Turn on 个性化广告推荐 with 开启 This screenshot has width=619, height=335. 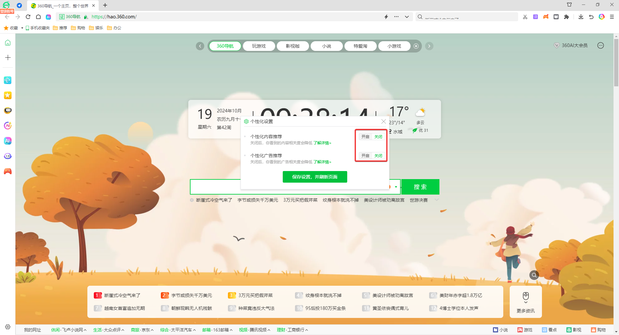pos(365,156)
